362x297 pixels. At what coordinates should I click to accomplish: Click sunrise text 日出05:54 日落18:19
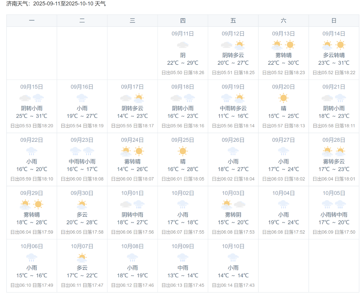coord(82,126)
